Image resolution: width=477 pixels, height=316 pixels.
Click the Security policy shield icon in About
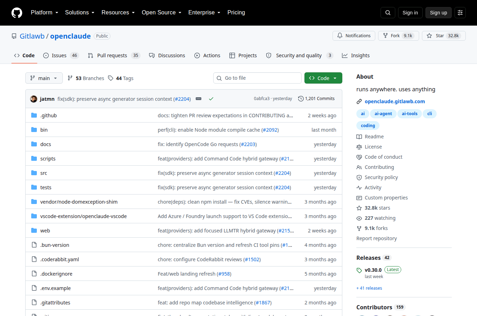pyautogui.click(x=359, y=177)
